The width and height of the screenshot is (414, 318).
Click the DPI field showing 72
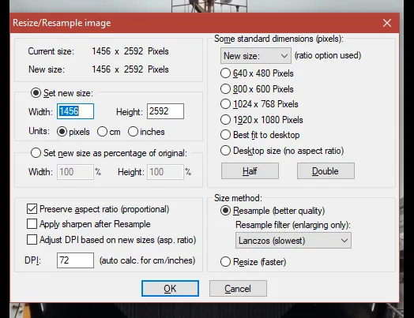coord(75,260)
